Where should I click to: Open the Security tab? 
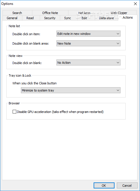click(50, 18)
